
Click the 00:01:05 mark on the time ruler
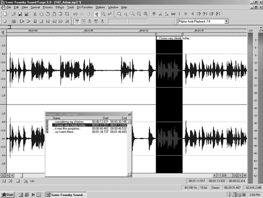[x=89, y=31]
